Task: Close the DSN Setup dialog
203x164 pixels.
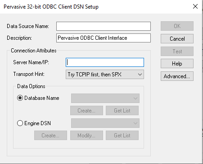Action: click(195, 6)
